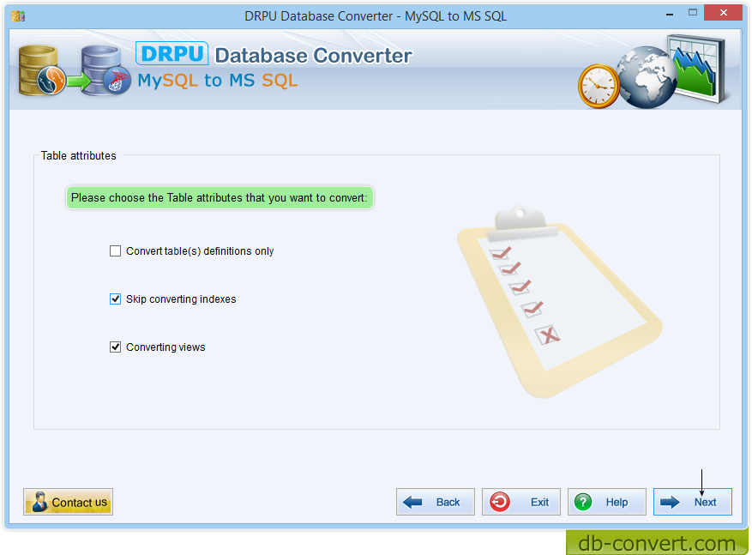The width and height of the screenshot is (752, 555).
Task: Uncheck the "Converting views" option
Action: (115, 347)
